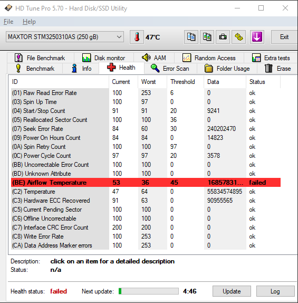Switch to the File Benchmark tab
The image size is (298, 303).
41,58
